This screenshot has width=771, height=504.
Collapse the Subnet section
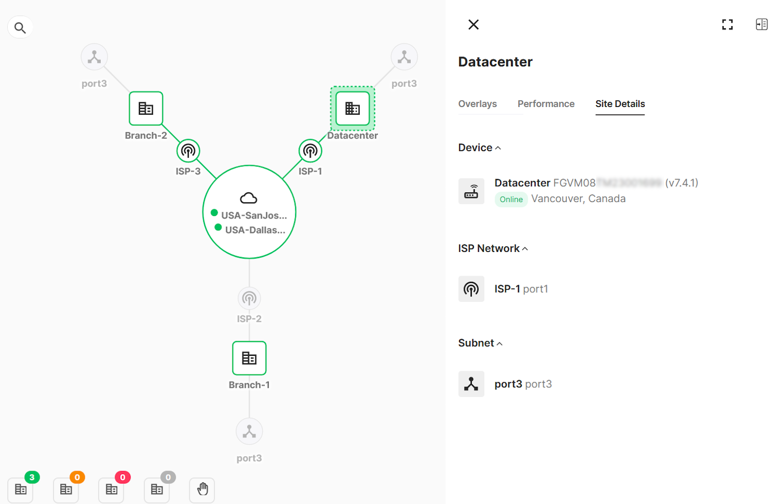pos(500,343)
